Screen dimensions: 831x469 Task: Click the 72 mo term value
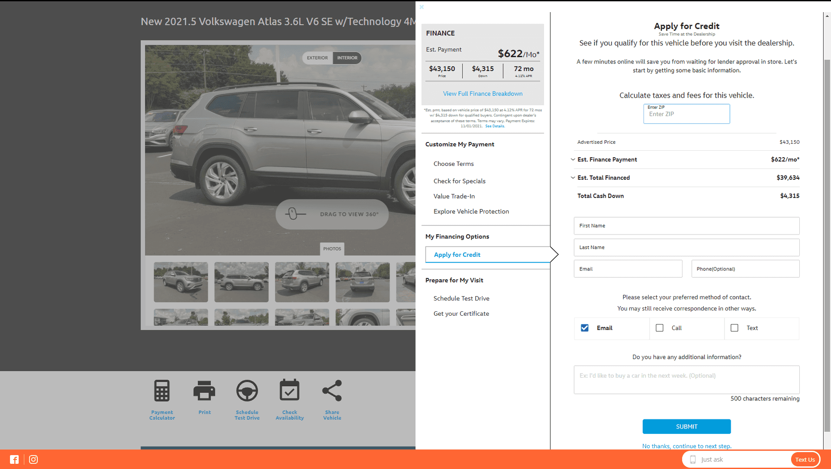pyautogui.click(x=523, y=69)
